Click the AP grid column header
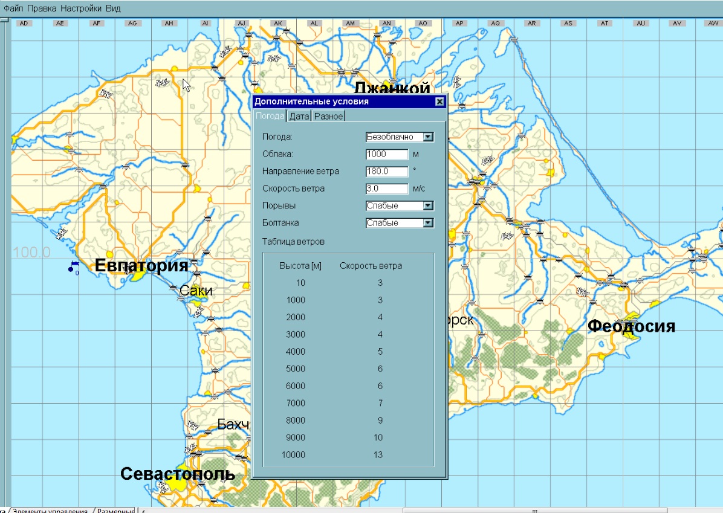Image resolution: width=723 pixels, height=513 pixels. point(459,23)
